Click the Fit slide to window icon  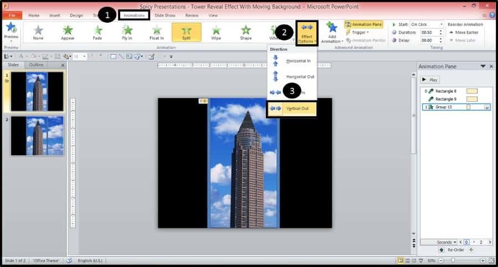click(x=491, y=261)
